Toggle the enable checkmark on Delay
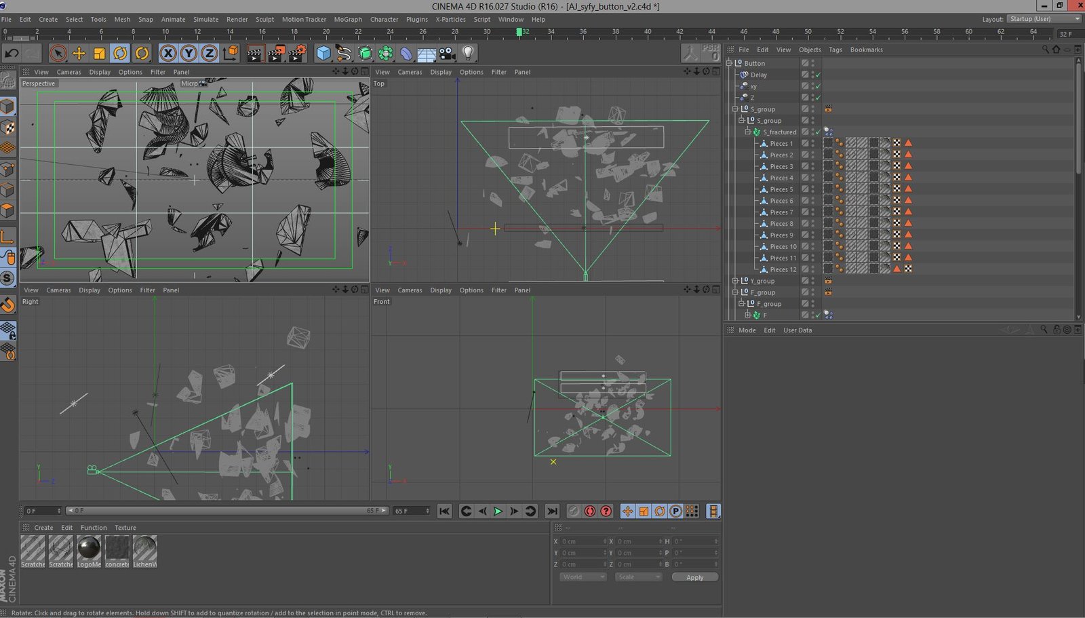This screenshot has height=618, width=1085. 818,75
